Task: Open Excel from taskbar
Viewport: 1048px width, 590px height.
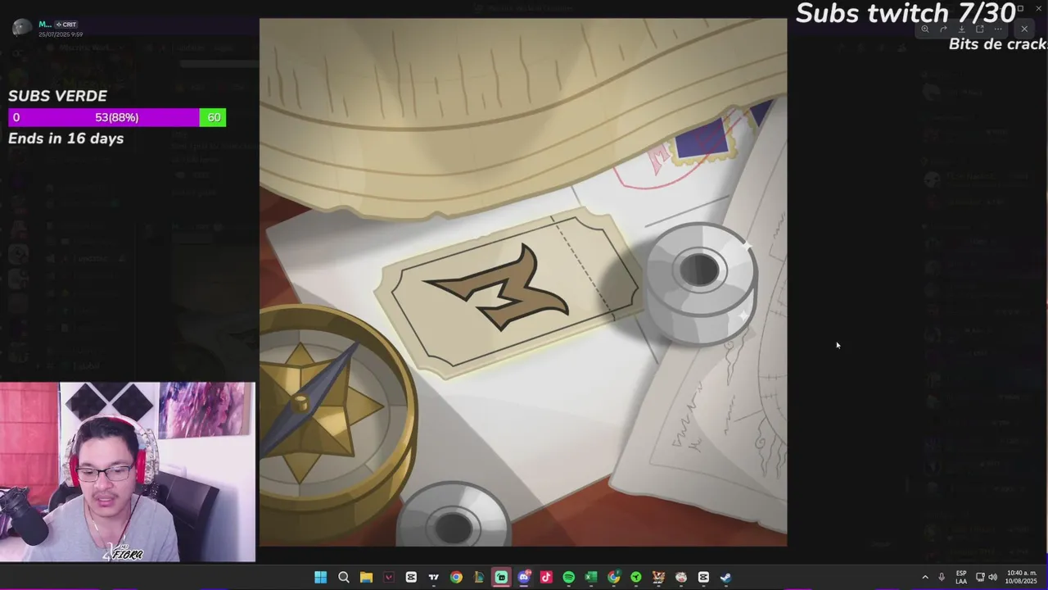Action: [591, 578]
